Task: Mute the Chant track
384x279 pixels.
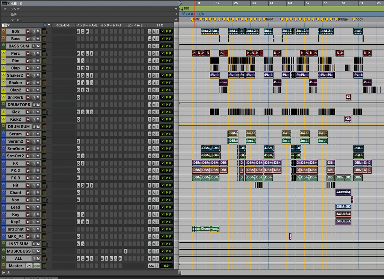Action: 38,193
